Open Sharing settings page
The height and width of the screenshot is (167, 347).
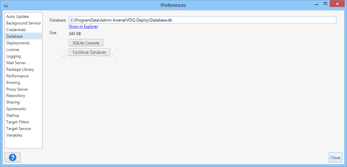click(24, 103)
